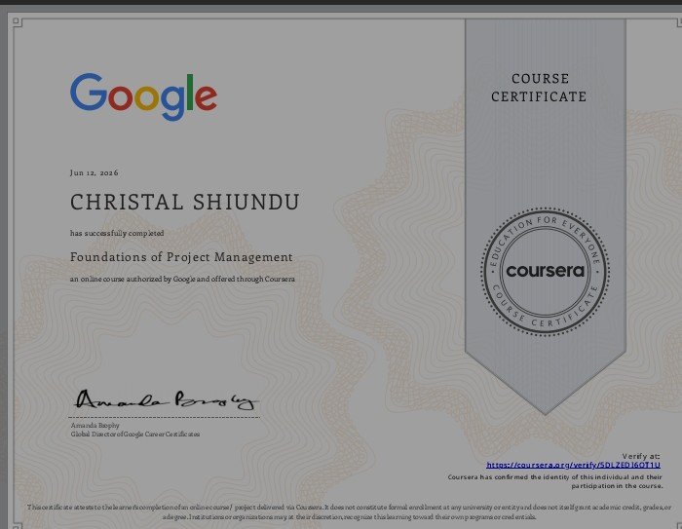682x529 pixels.
Task: Click Global Director of Google Career Certificates text
Action: click(135, 435)
